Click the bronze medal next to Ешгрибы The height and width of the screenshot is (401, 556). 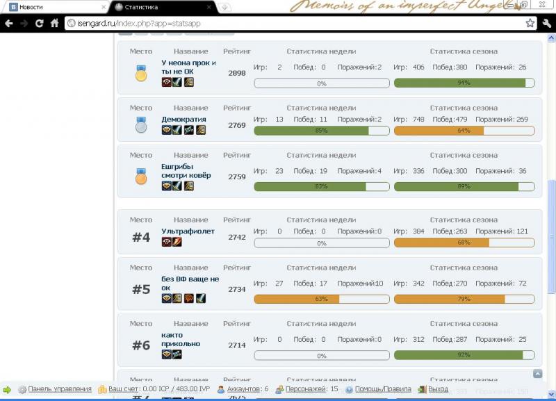coord(141,177)
